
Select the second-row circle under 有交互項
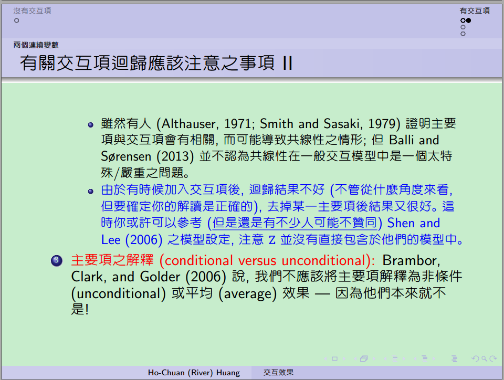point(463,27)
